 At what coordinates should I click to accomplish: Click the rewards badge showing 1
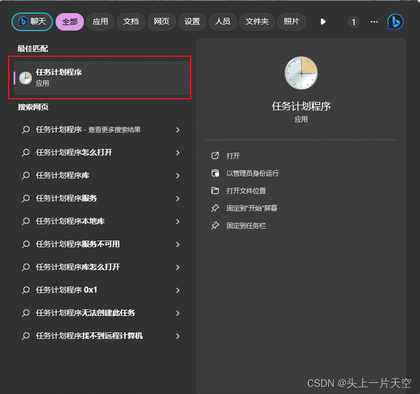354,22
